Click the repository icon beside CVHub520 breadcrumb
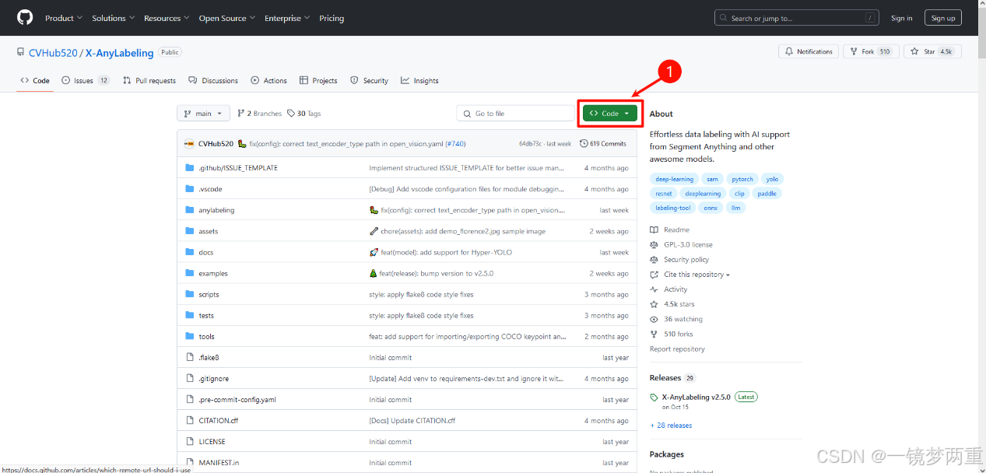 (20, 52)
